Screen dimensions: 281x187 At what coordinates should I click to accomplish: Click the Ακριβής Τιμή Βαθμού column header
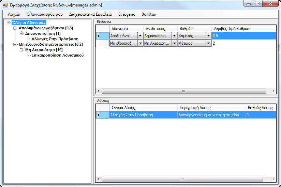coord(244,29)
